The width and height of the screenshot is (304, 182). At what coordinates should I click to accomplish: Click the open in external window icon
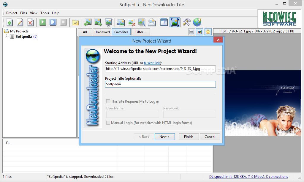coord(164,22)
